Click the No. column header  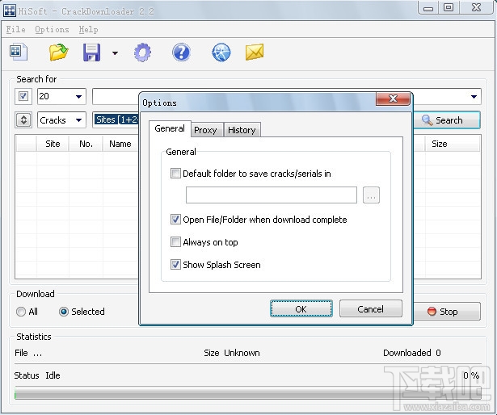pyautogui.click(x=86, y=144)
